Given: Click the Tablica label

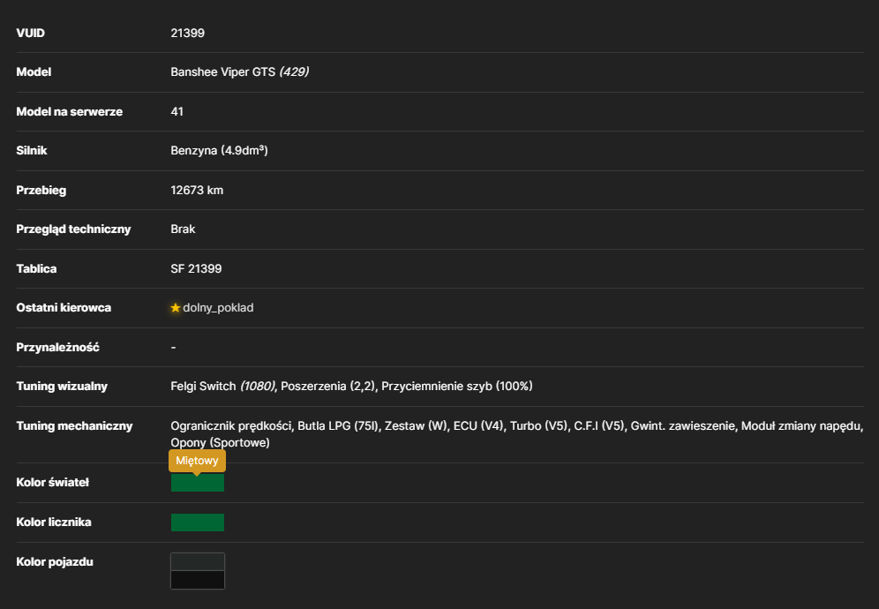Looking at the screenshot, I should (36, 268).
